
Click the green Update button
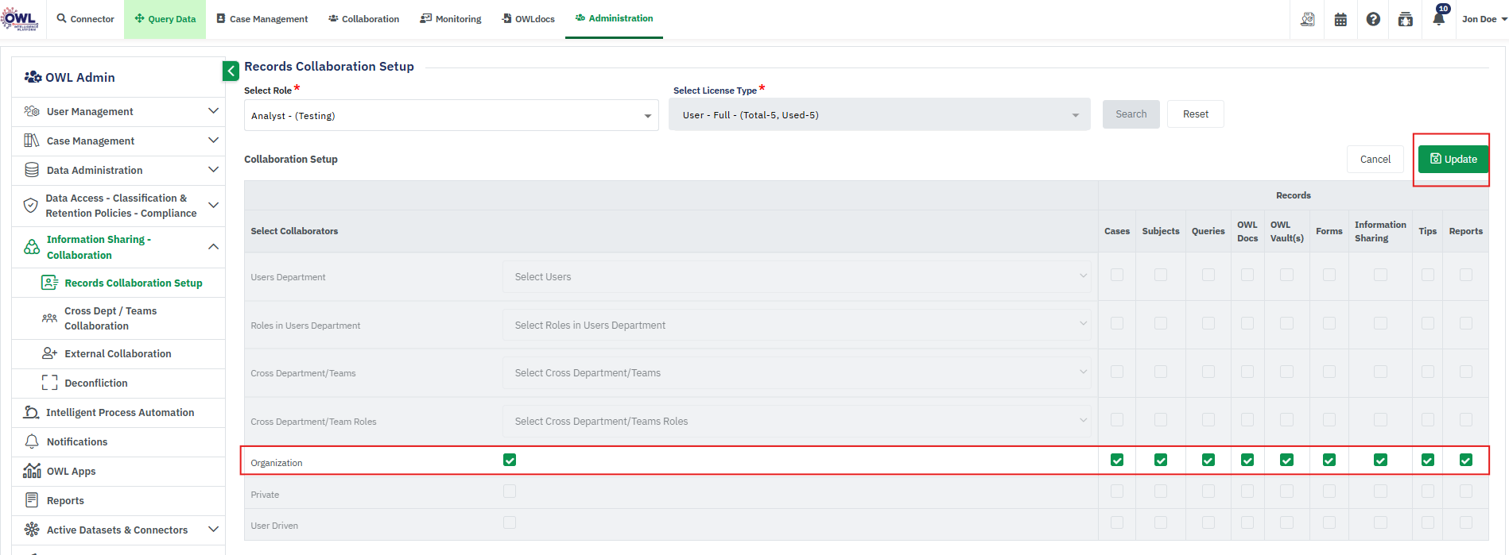point(1453,160)
